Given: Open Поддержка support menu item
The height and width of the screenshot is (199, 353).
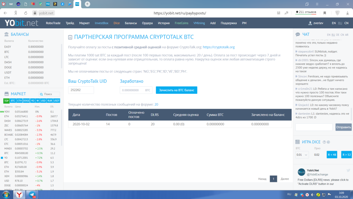Looking at the screenshot, I should [x=228, y=23].
